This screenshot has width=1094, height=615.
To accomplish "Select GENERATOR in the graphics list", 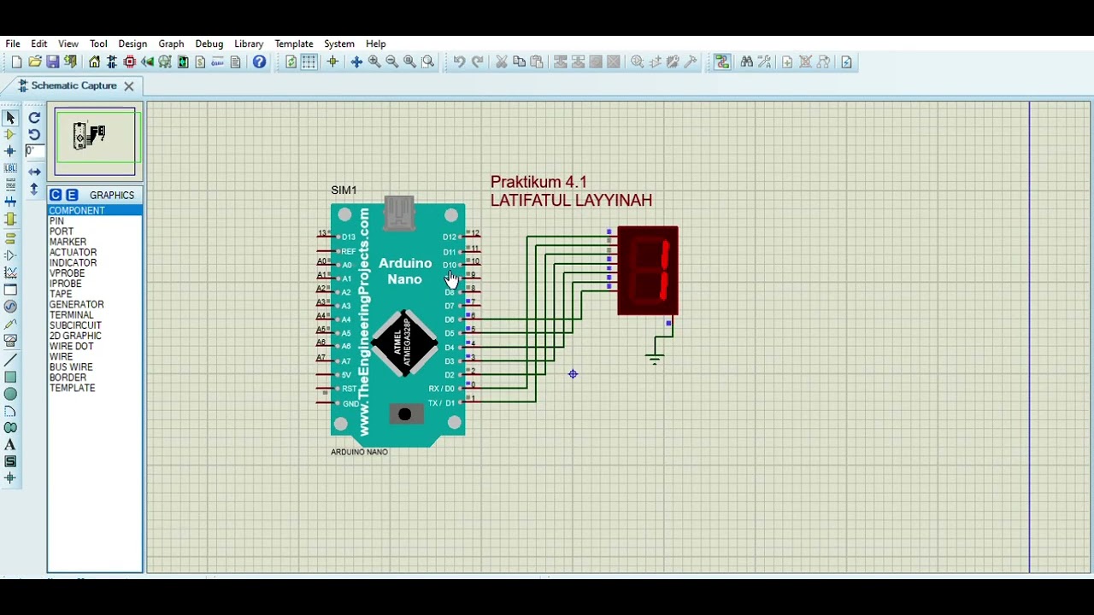I will [x=77, y=305].
